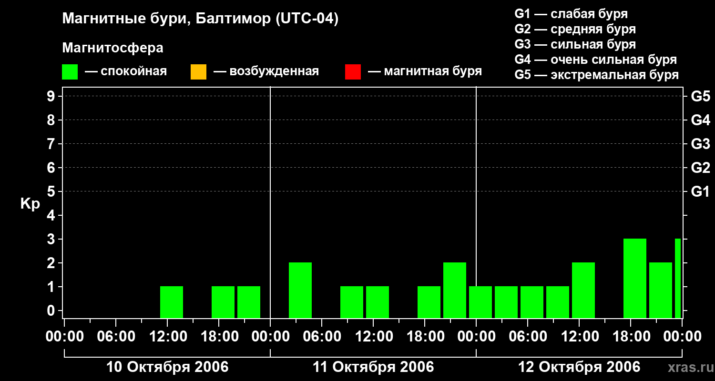Click the Kp axis value '0'
This screenshot has height=381, width=715.
point(52,311)
